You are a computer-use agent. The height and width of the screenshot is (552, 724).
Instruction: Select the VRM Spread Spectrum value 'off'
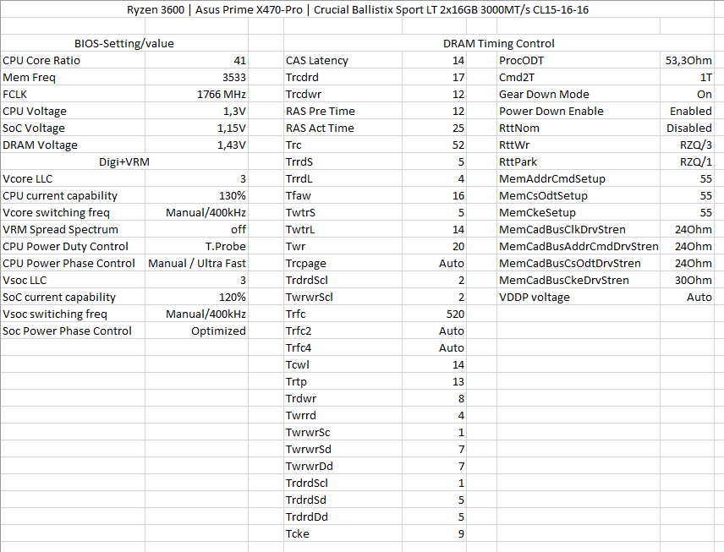pos(197,229)
